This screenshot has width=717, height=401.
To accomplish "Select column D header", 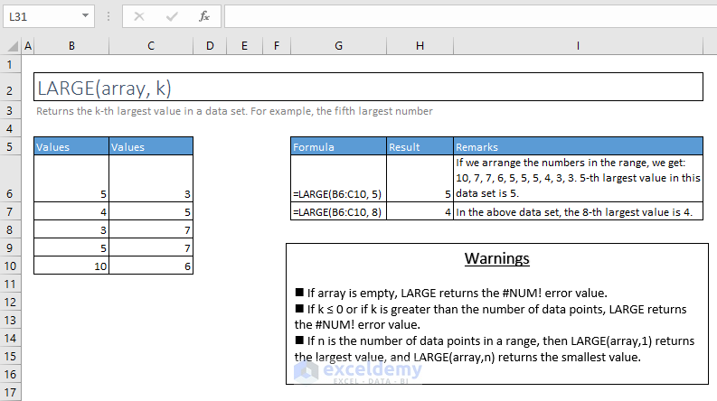I will pos(210,46).
